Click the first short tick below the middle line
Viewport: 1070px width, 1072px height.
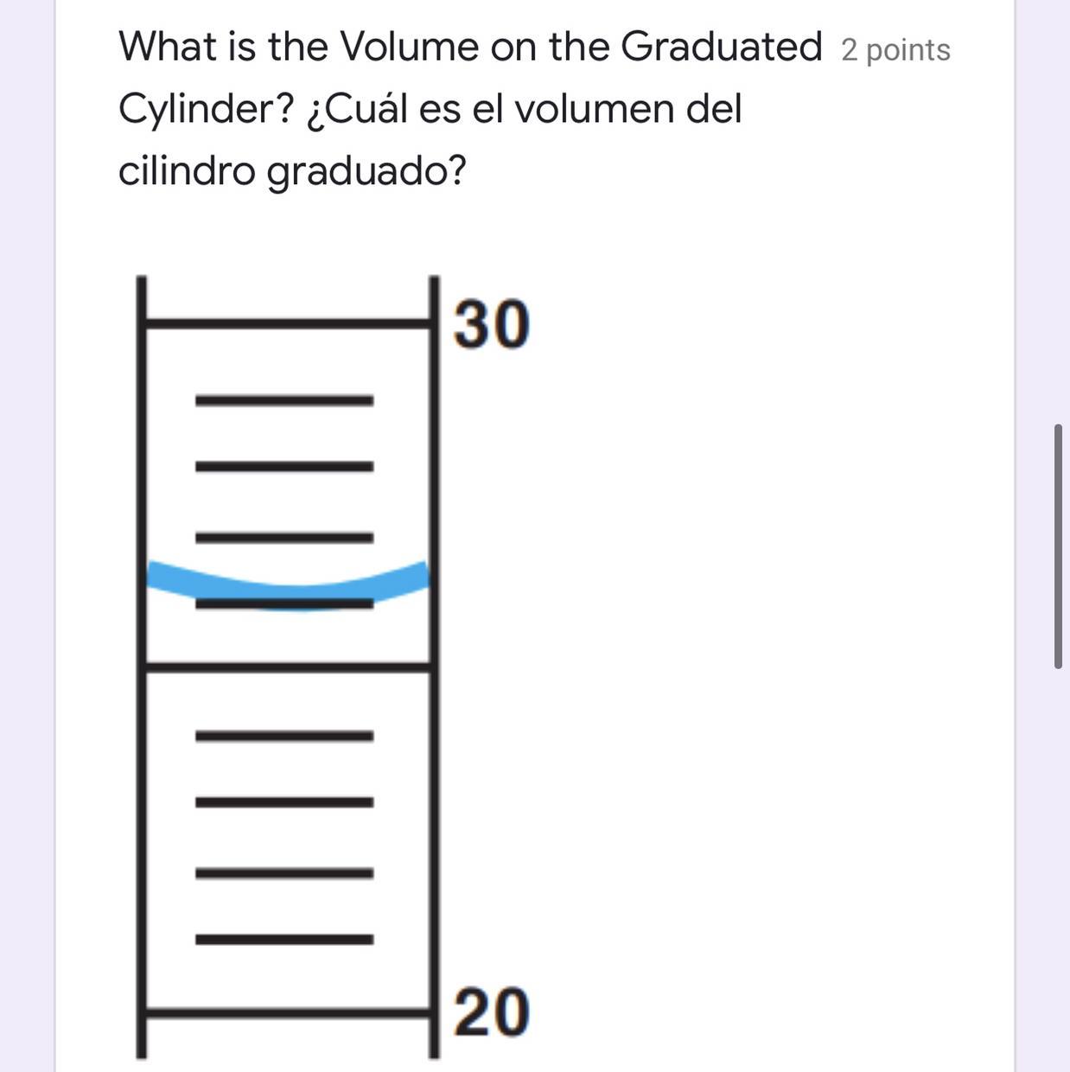tap(284, 737)
